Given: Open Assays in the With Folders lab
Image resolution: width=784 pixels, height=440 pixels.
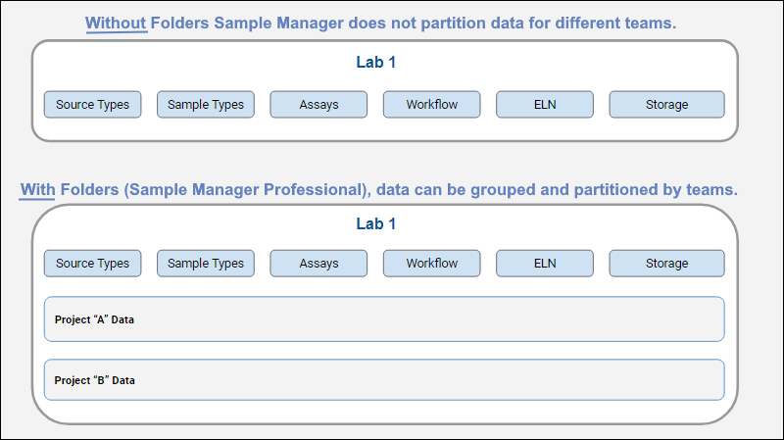Looking at the screenshot, I should pyautogui.click(x=318, y=264).
